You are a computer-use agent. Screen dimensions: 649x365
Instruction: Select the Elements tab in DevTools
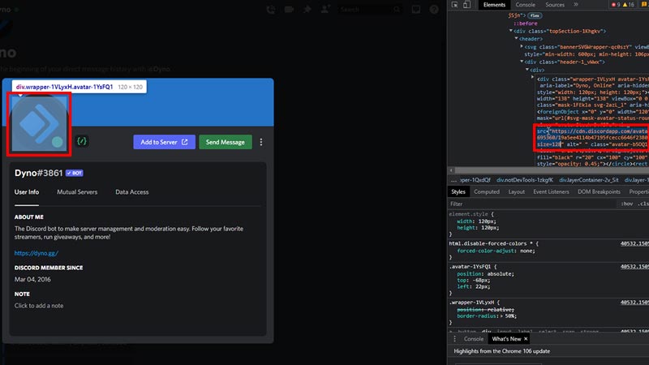[x=494, y=5]
